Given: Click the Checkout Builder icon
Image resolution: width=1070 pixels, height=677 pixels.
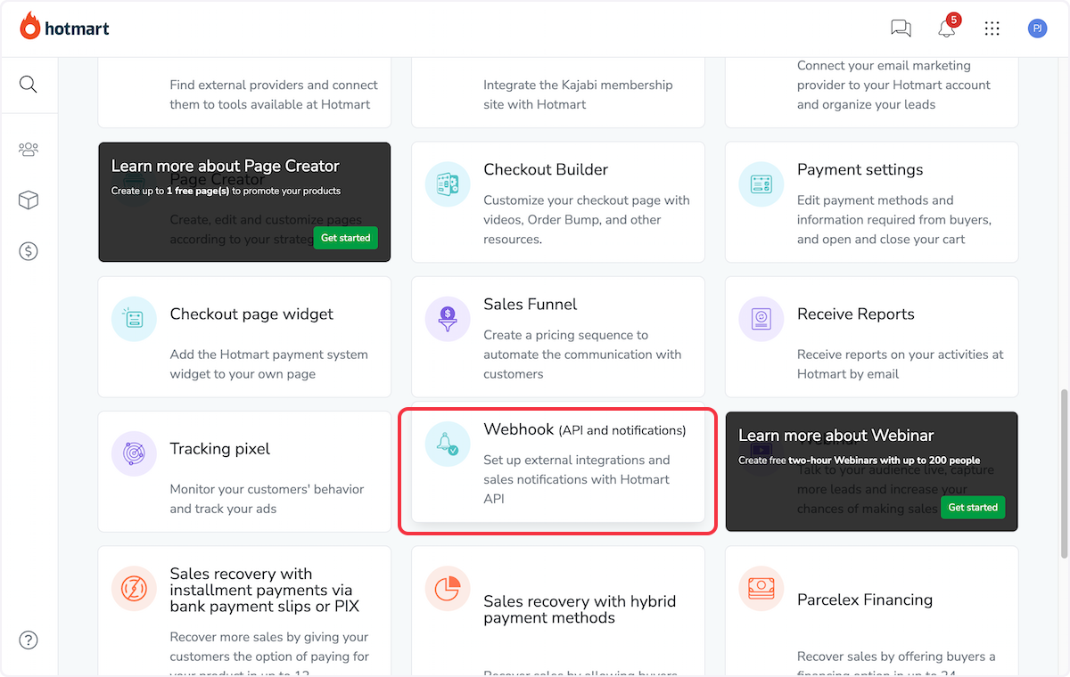Looking at the screenshot, I should pos(448,184).
